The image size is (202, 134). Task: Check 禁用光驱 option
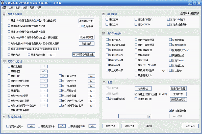click(9, 55)
